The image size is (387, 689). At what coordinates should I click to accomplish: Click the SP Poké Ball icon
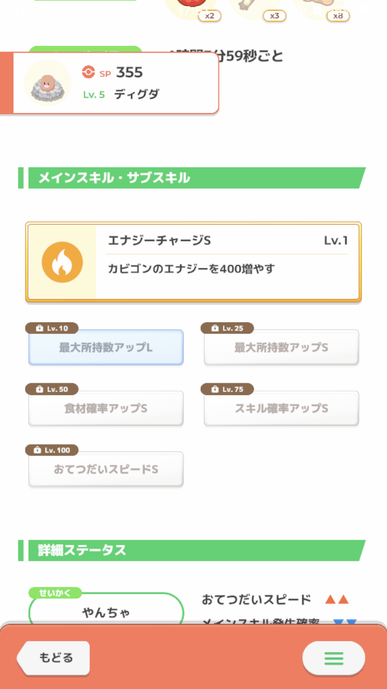(88, 72)
